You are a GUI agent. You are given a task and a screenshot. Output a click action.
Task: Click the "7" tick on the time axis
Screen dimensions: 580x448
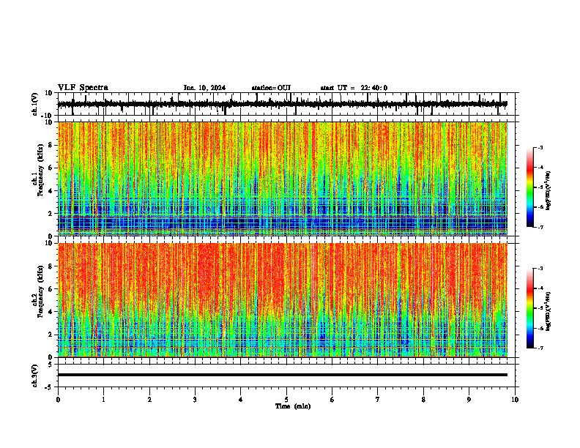378,400
